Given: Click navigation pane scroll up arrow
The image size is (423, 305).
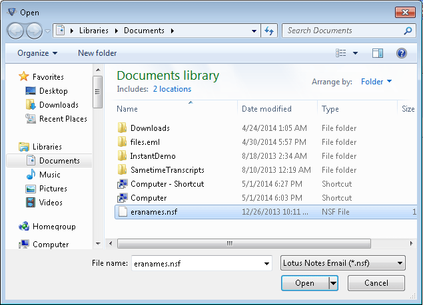Looking at the screenshot, I should 98,70.
